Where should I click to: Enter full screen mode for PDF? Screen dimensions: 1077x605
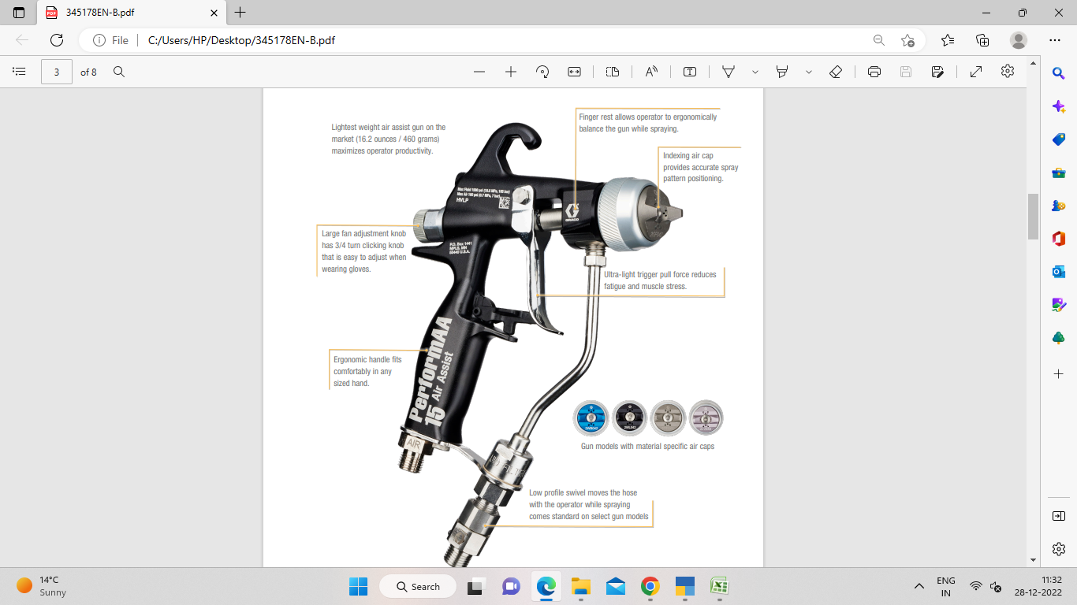pos(976,72)
